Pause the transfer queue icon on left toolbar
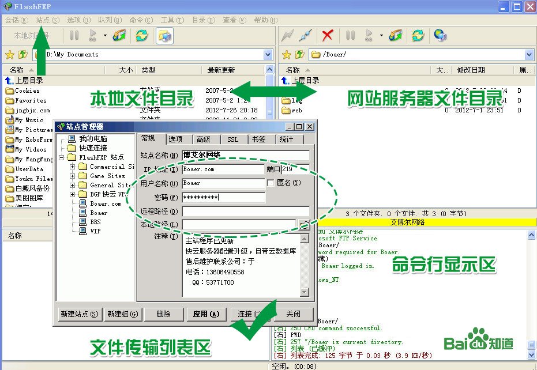Viewport: 537px width, 370px height. 73,35
